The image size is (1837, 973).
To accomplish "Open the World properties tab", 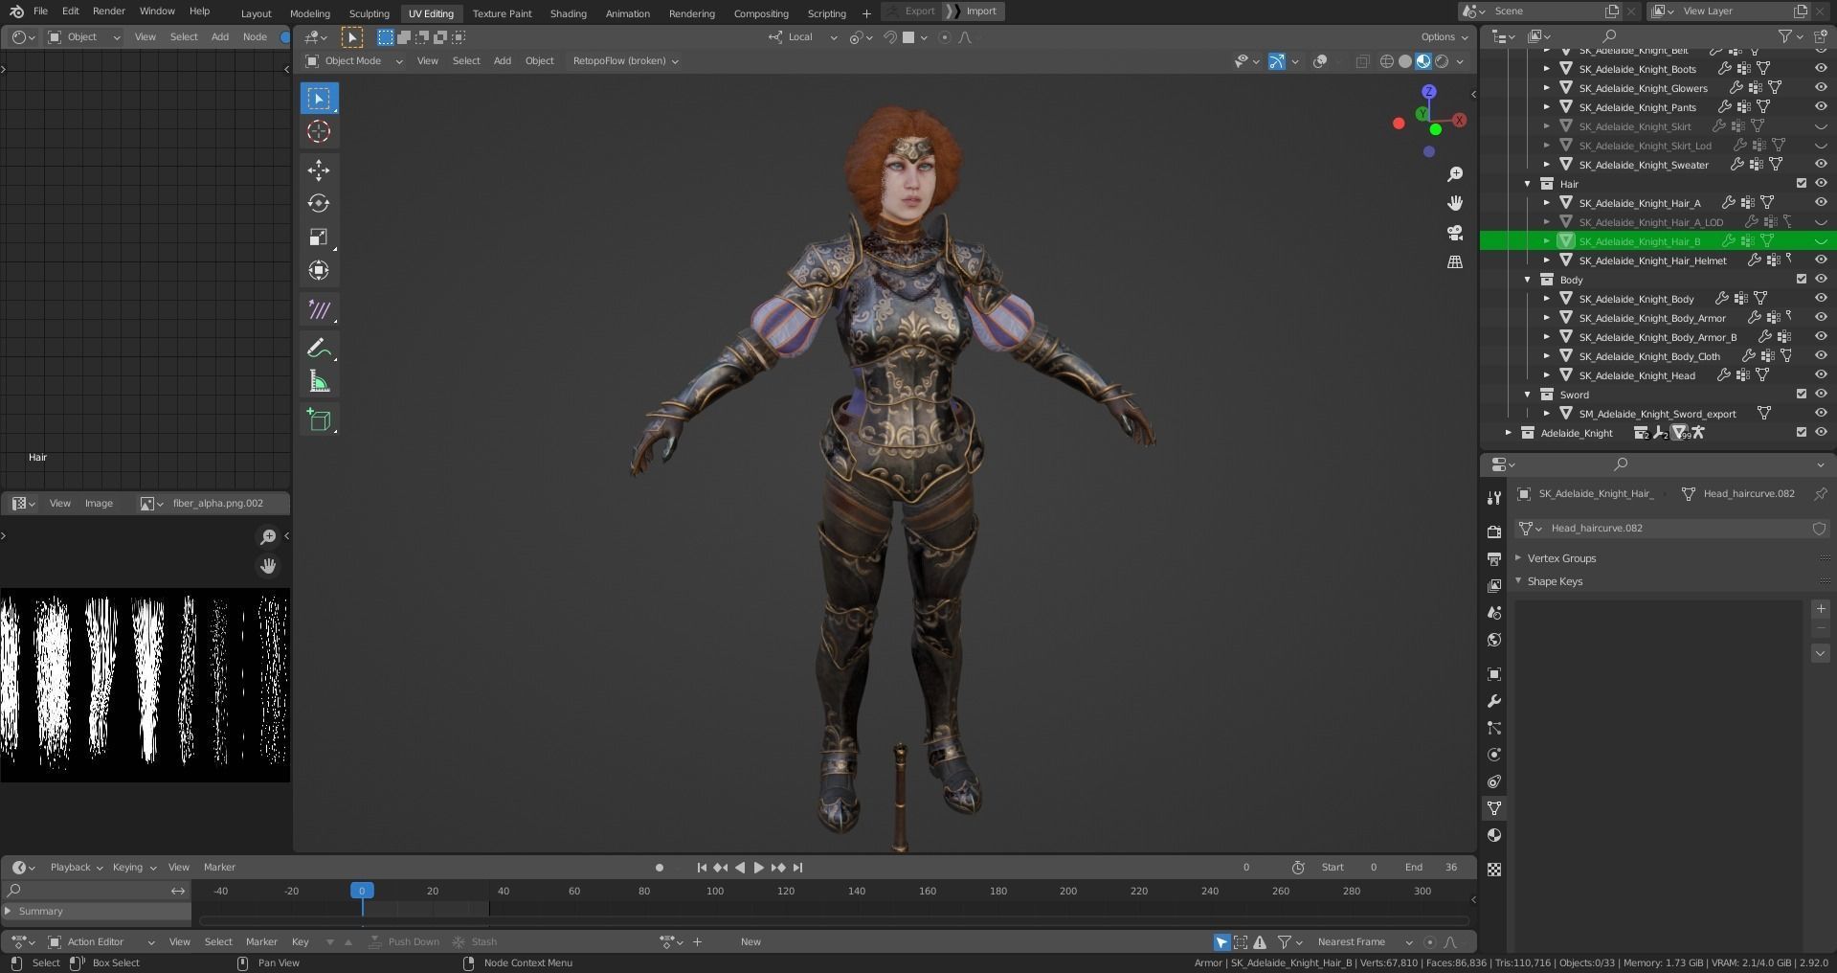I will pyautogui.click(x=1494, y=640).
